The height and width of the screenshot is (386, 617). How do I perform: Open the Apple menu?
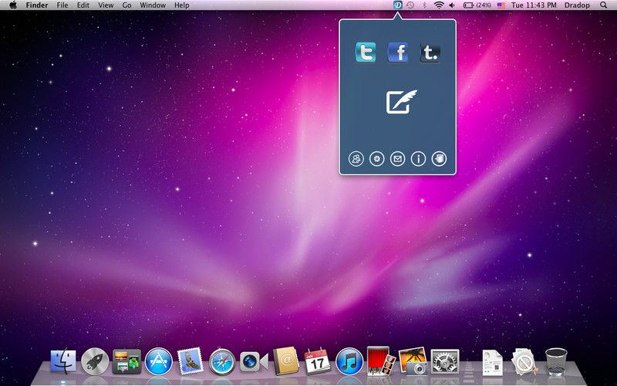tap(12, 5)
